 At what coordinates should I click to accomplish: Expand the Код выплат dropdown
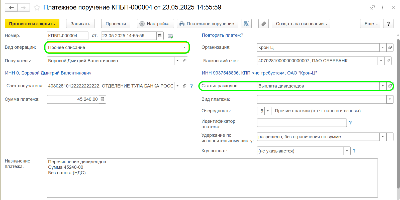click(x=347, y=151)
